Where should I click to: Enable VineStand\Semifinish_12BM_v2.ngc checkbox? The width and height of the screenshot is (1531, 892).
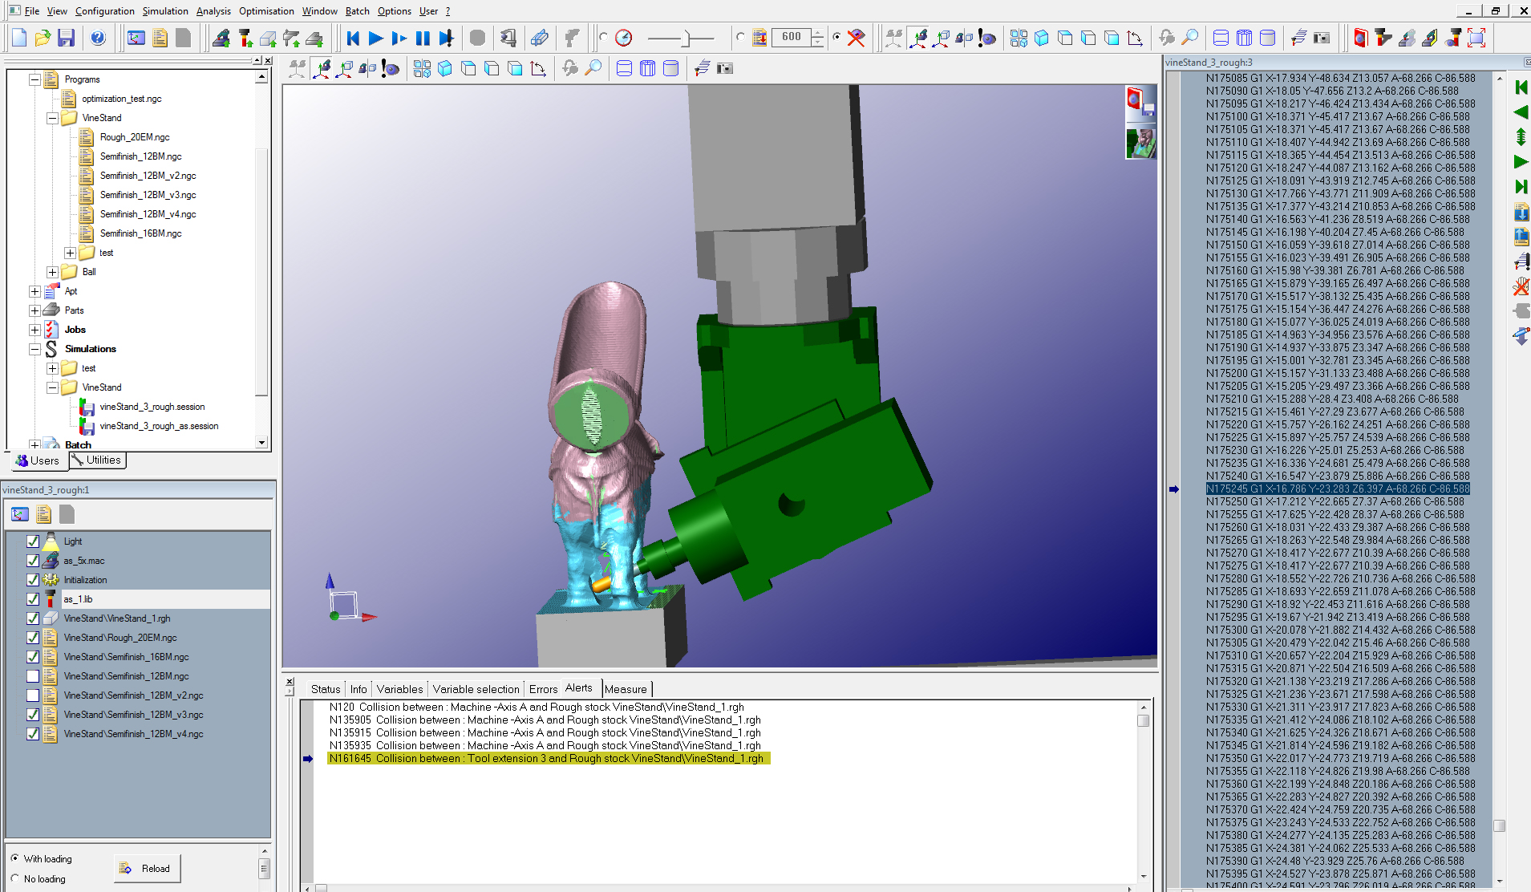coord(33,695)
